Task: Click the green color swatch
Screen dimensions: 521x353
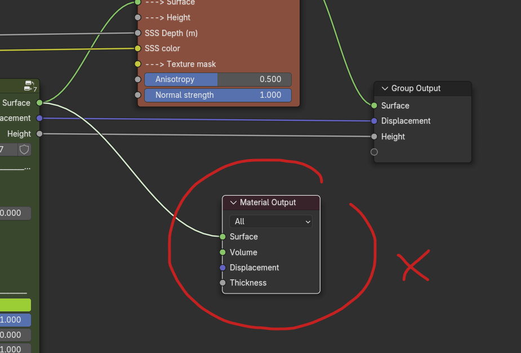Action: click(x=15, y=305)
